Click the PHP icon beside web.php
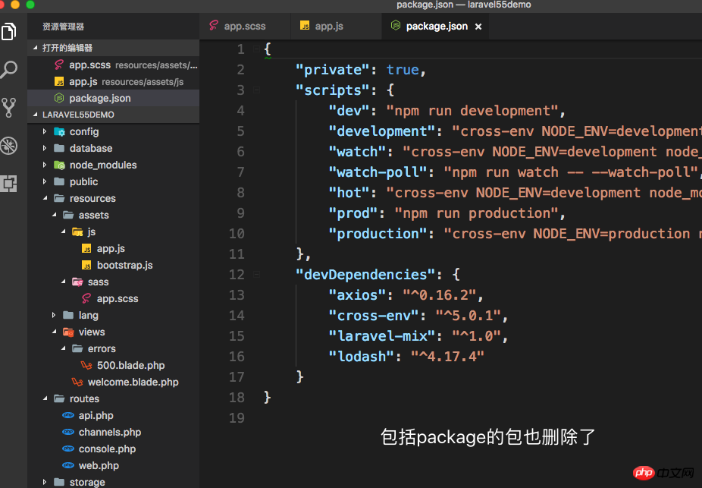 pos(68,465)
